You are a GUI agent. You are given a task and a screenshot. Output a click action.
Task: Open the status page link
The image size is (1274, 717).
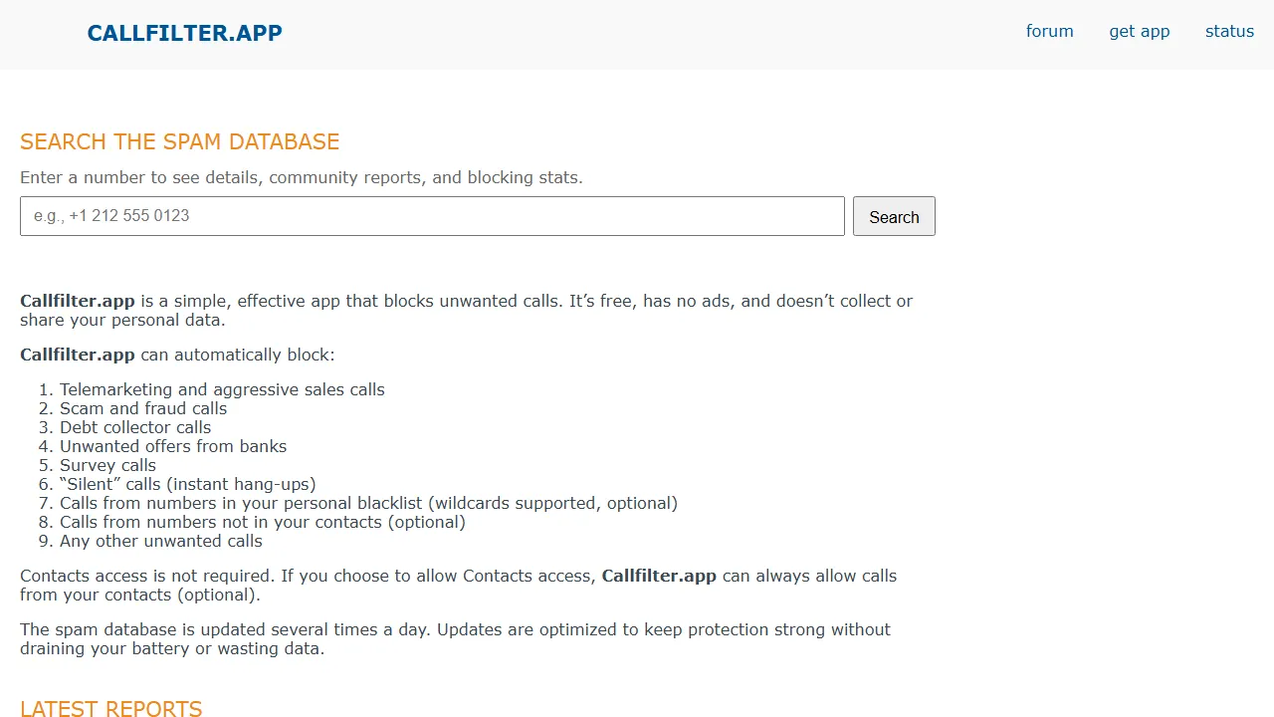click(1229, 31)
